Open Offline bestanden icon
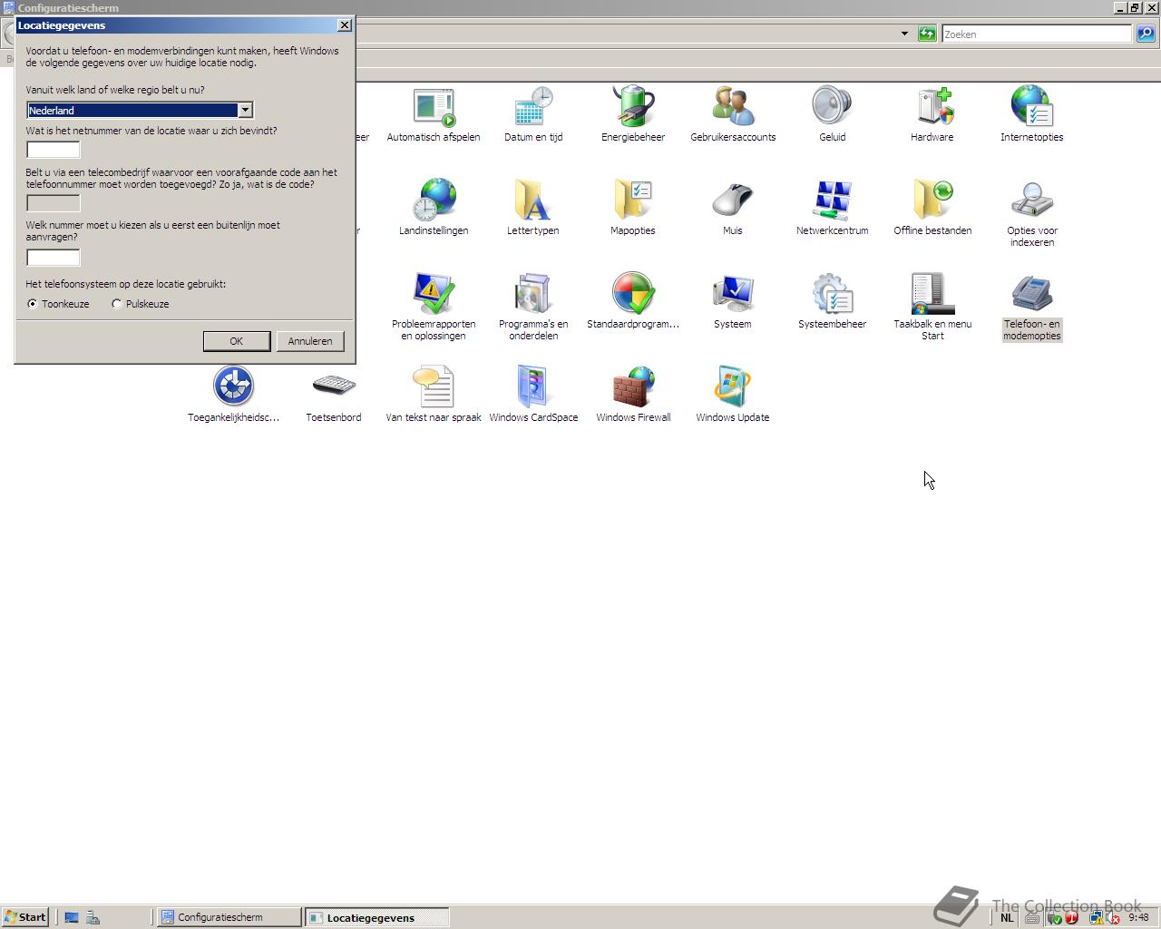1161x929 pixels. click(932, 200)
